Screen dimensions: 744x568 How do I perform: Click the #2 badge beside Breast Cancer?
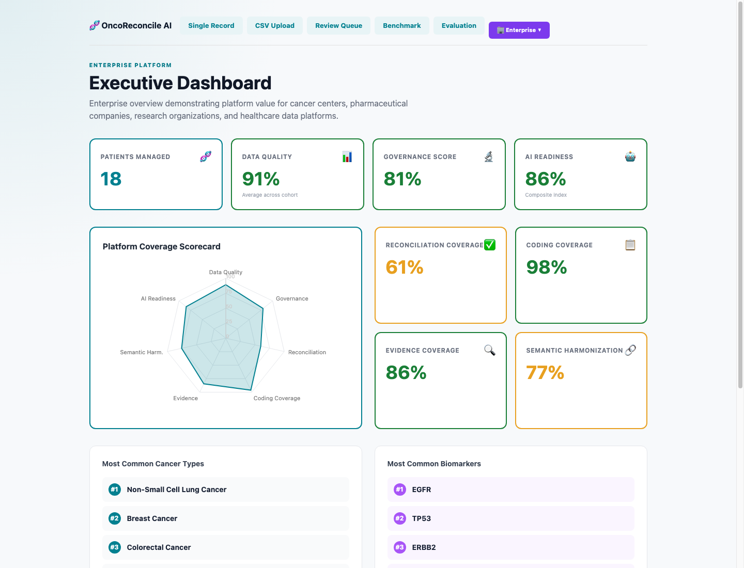(115, 518)
